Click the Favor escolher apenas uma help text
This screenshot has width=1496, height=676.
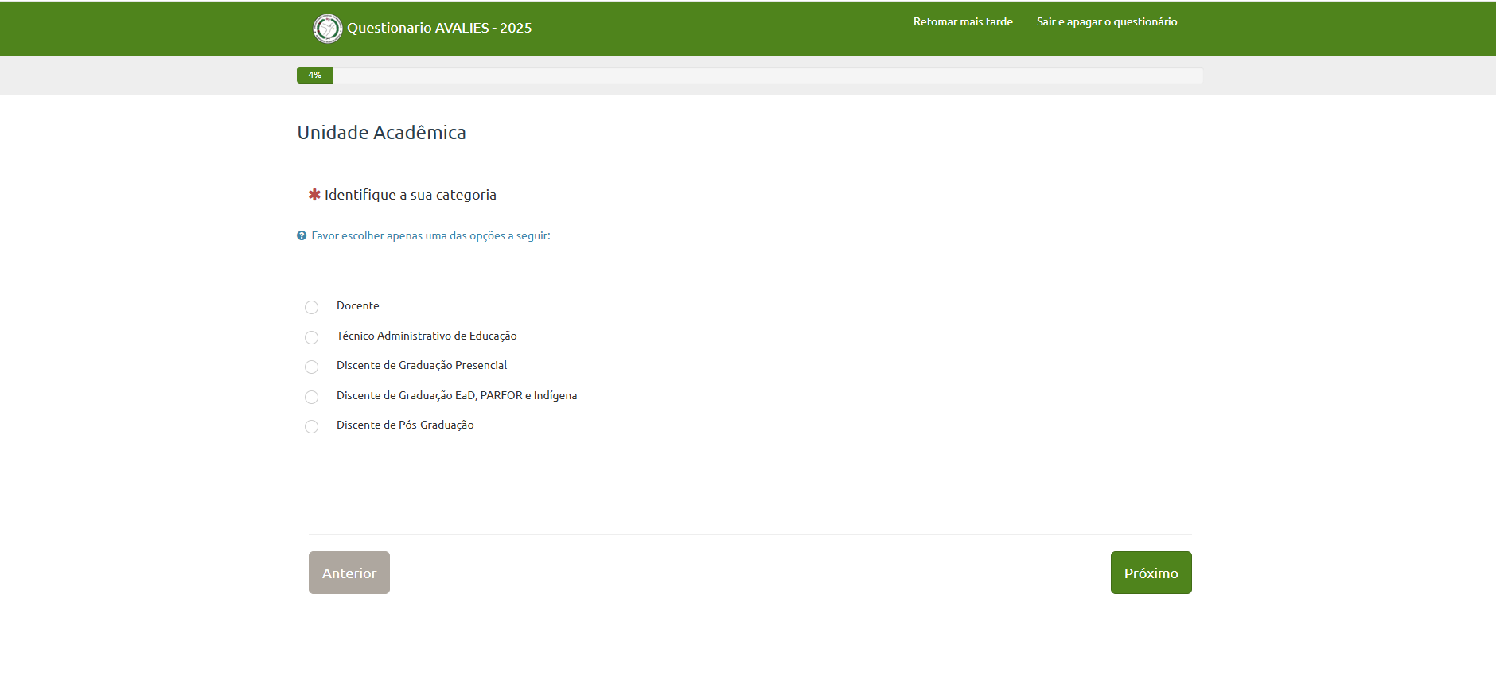point(430,235)
